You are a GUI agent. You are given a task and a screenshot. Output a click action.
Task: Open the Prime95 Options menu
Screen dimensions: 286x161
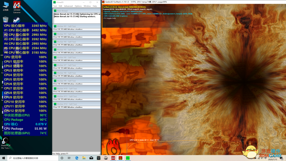(78, 6)
